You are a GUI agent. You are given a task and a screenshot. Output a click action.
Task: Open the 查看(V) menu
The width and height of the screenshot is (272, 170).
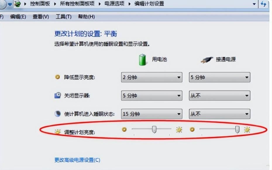(41, 17)
